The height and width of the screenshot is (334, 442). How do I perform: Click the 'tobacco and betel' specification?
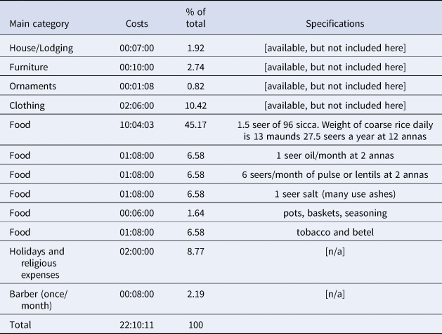point(335,232)
